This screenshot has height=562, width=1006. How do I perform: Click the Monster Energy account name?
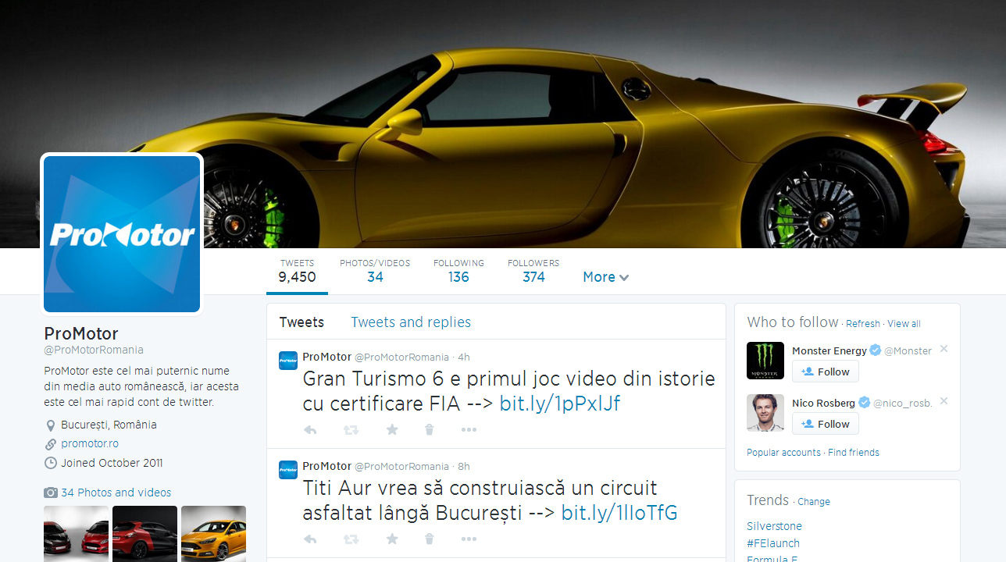tap(829, 350)
